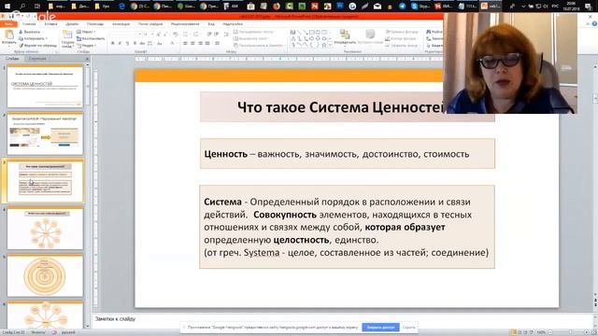Select slide 2 thumbnail
The image size is (598, 336).
click(x=45, y=133)
